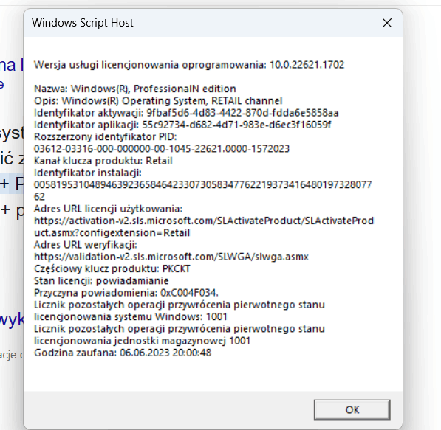The image size is (441, 430).
Task: Click the long installation ID number starting 005819
Action: (x=203, y=191)
